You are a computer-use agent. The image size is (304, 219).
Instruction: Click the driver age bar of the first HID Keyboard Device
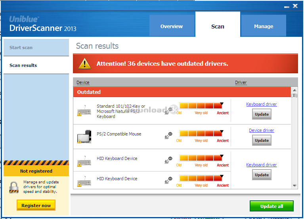click(x=201, y=158)
